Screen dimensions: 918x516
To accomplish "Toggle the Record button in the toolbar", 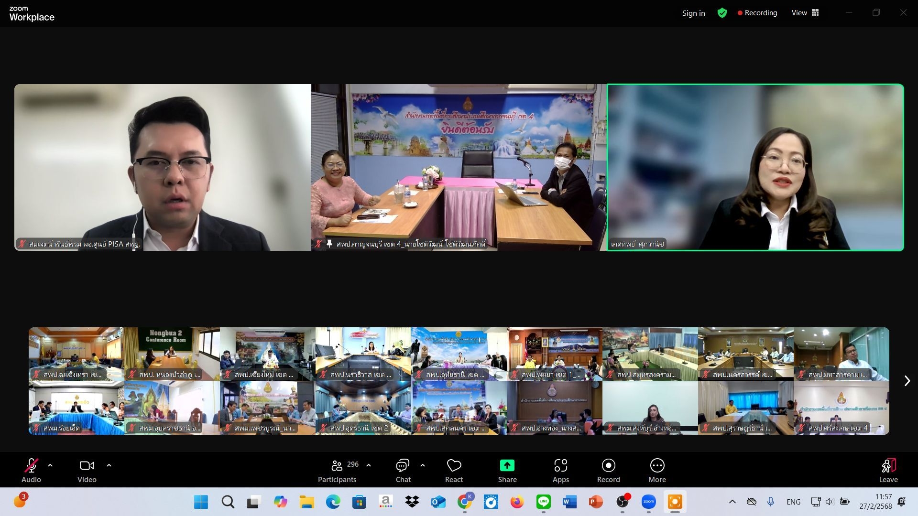I will coord(608,471).
